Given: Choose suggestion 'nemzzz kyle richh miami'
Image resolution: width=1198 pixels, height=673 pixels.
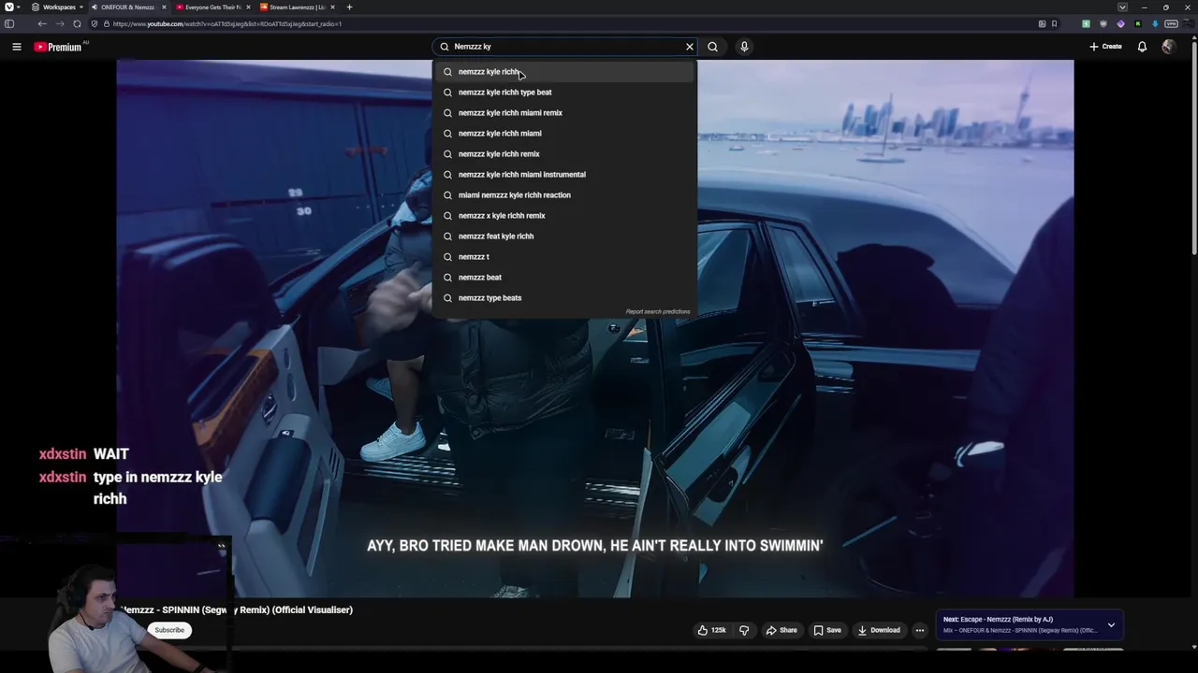Looking at the screenshot, I should [x=564, y=134].
